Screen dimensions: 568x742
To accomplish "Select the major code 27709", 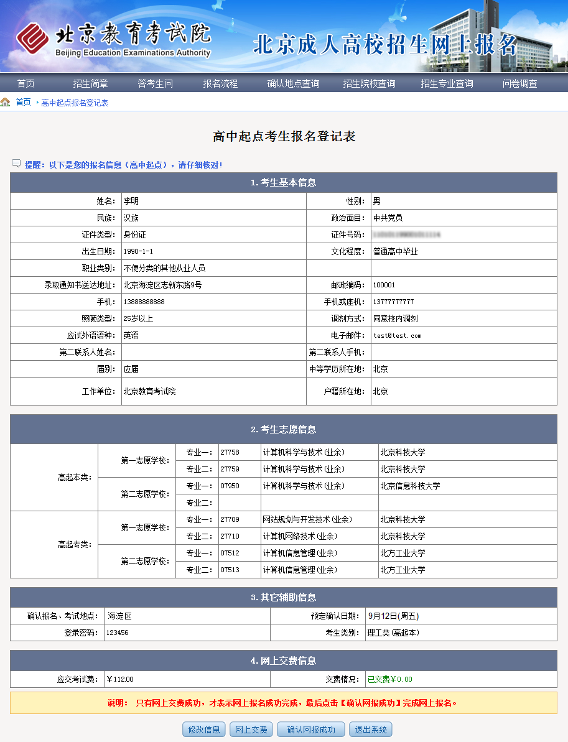I will tap(230, 519).
